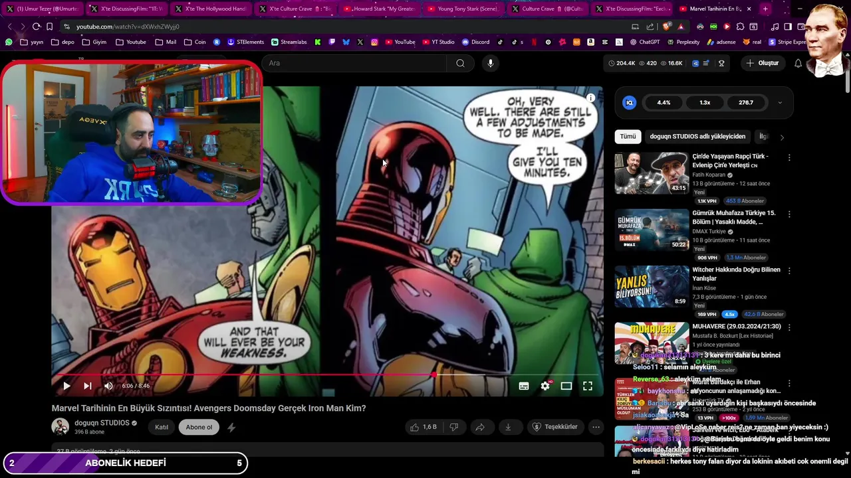This screenshot has width=851, height=478.
Task: Open Streamlabs bookmark
Action: click(x=289, y=42)
